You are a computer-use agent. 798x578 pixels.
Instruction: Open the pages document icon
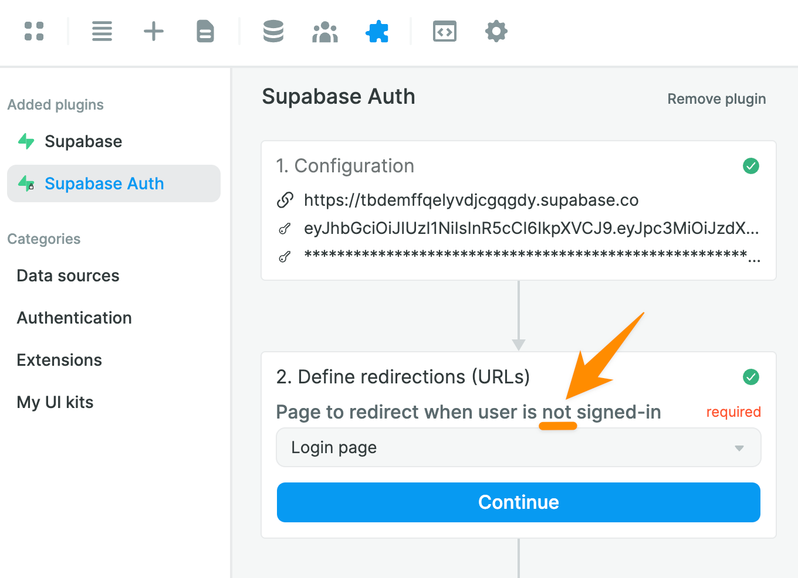[205, 31]
